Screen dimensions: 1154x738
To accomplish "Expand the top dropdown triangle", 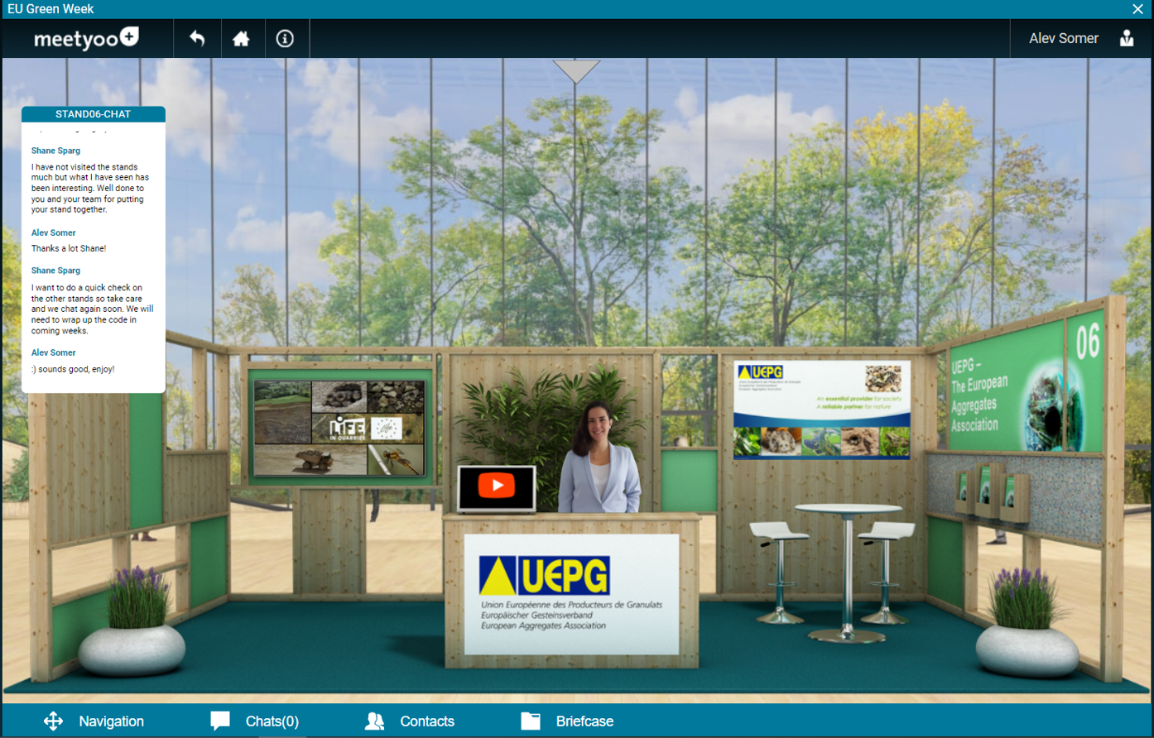I will coord(576,71).
